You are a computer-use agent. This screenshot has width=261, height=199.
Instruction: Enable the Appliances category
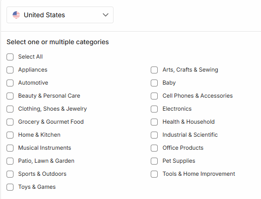[10, 70]
